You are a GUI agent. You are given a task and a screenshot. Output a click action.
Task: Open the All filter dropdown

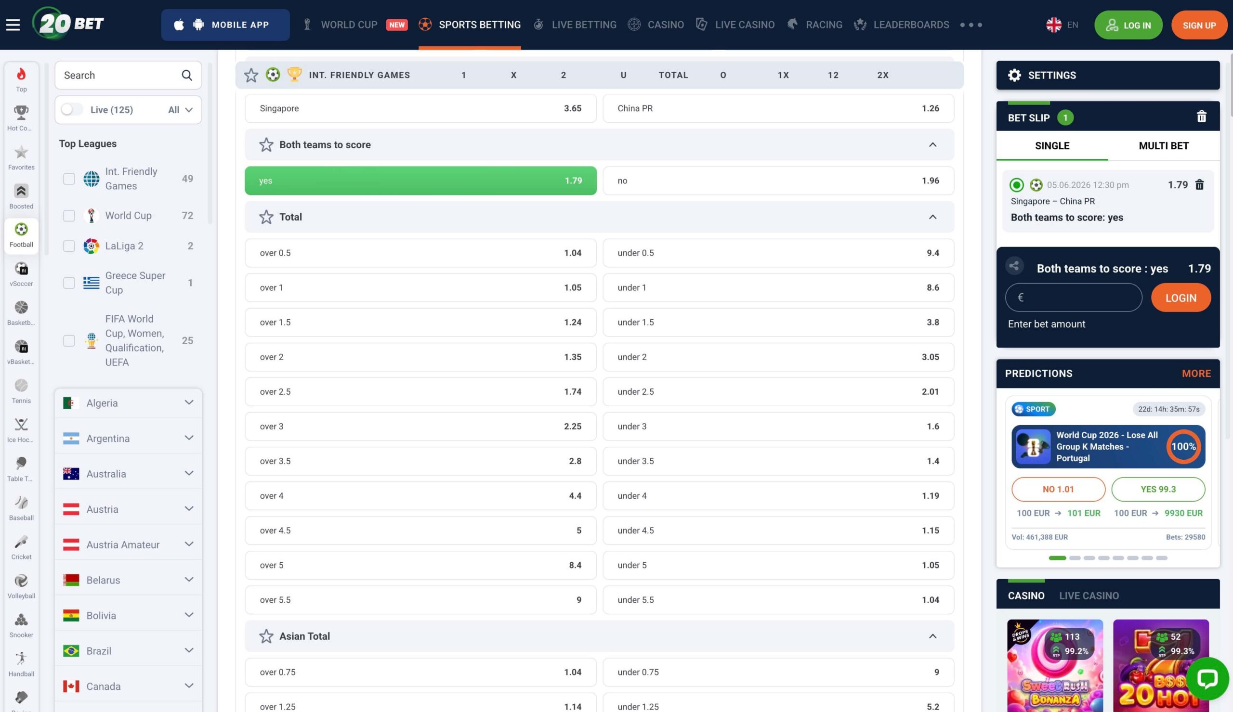point(180,110)
